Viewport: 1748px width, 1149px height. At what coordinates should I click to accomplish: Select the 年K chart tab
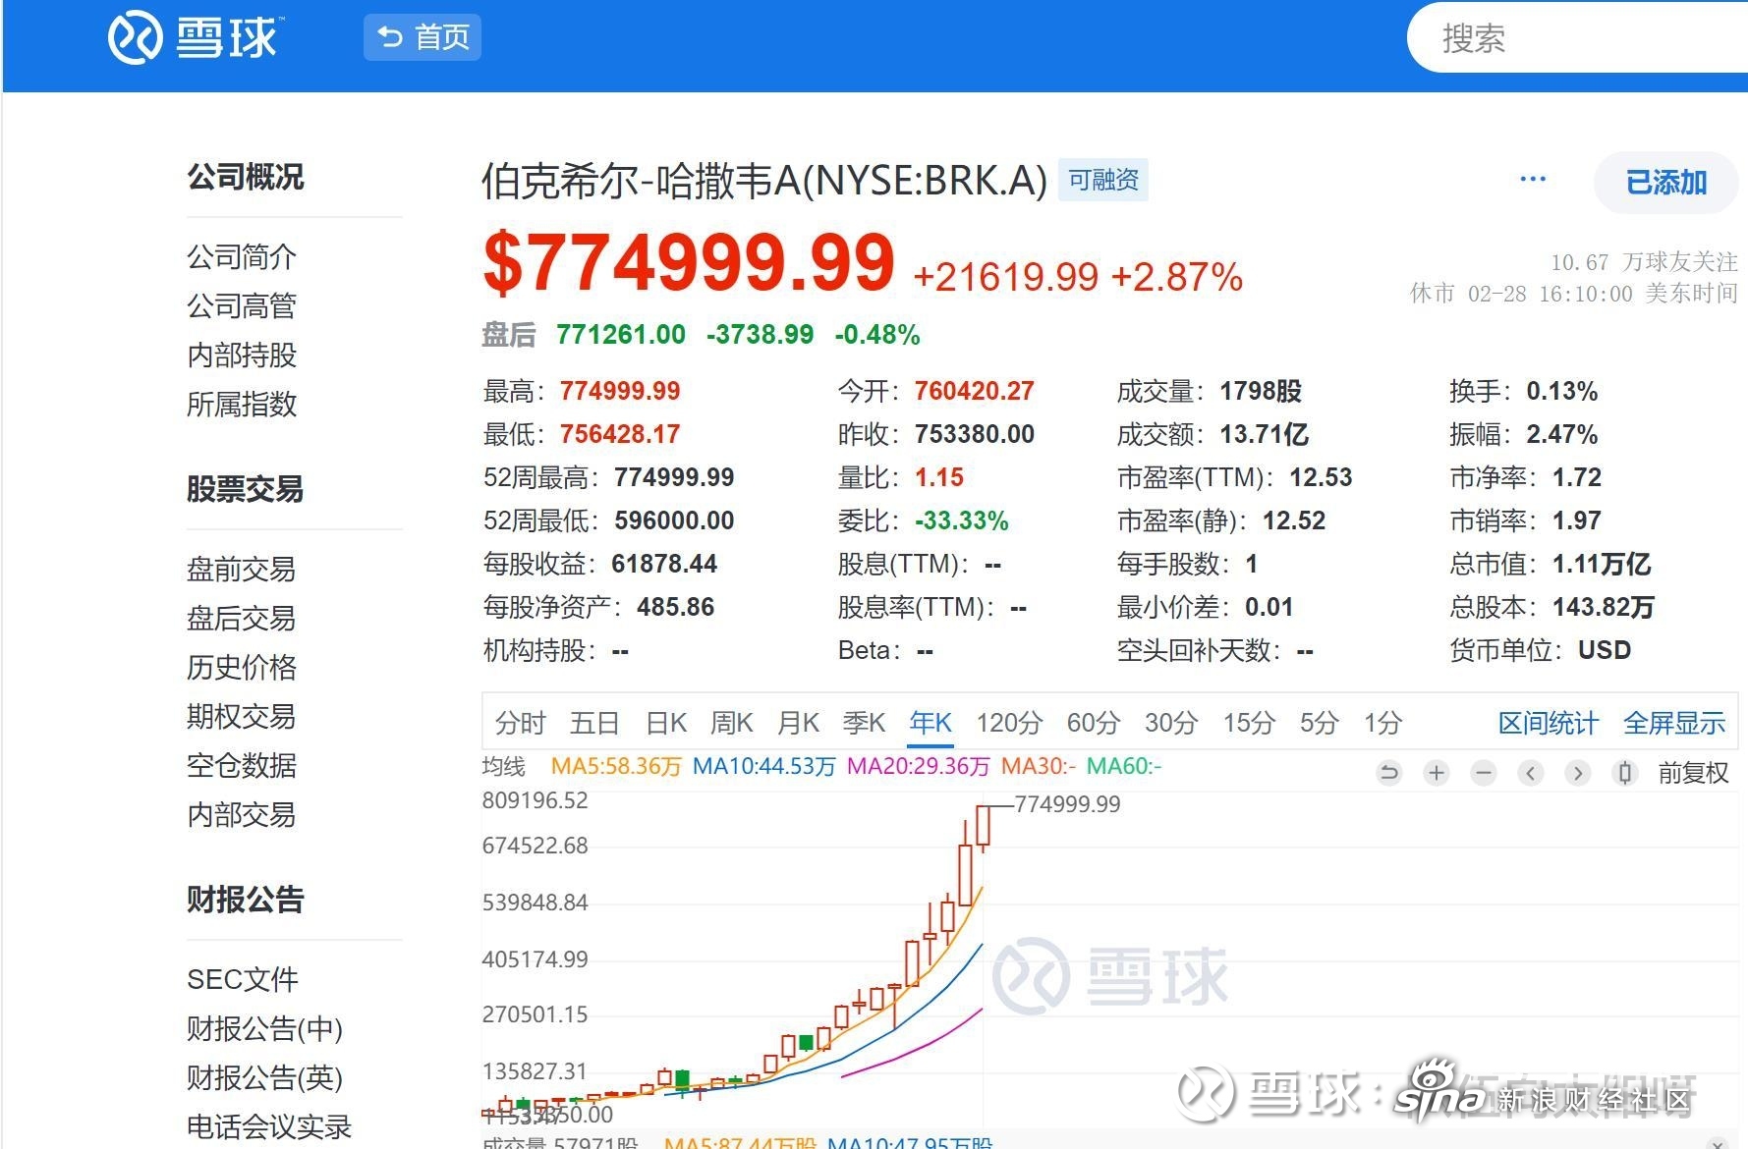point(930,723)
